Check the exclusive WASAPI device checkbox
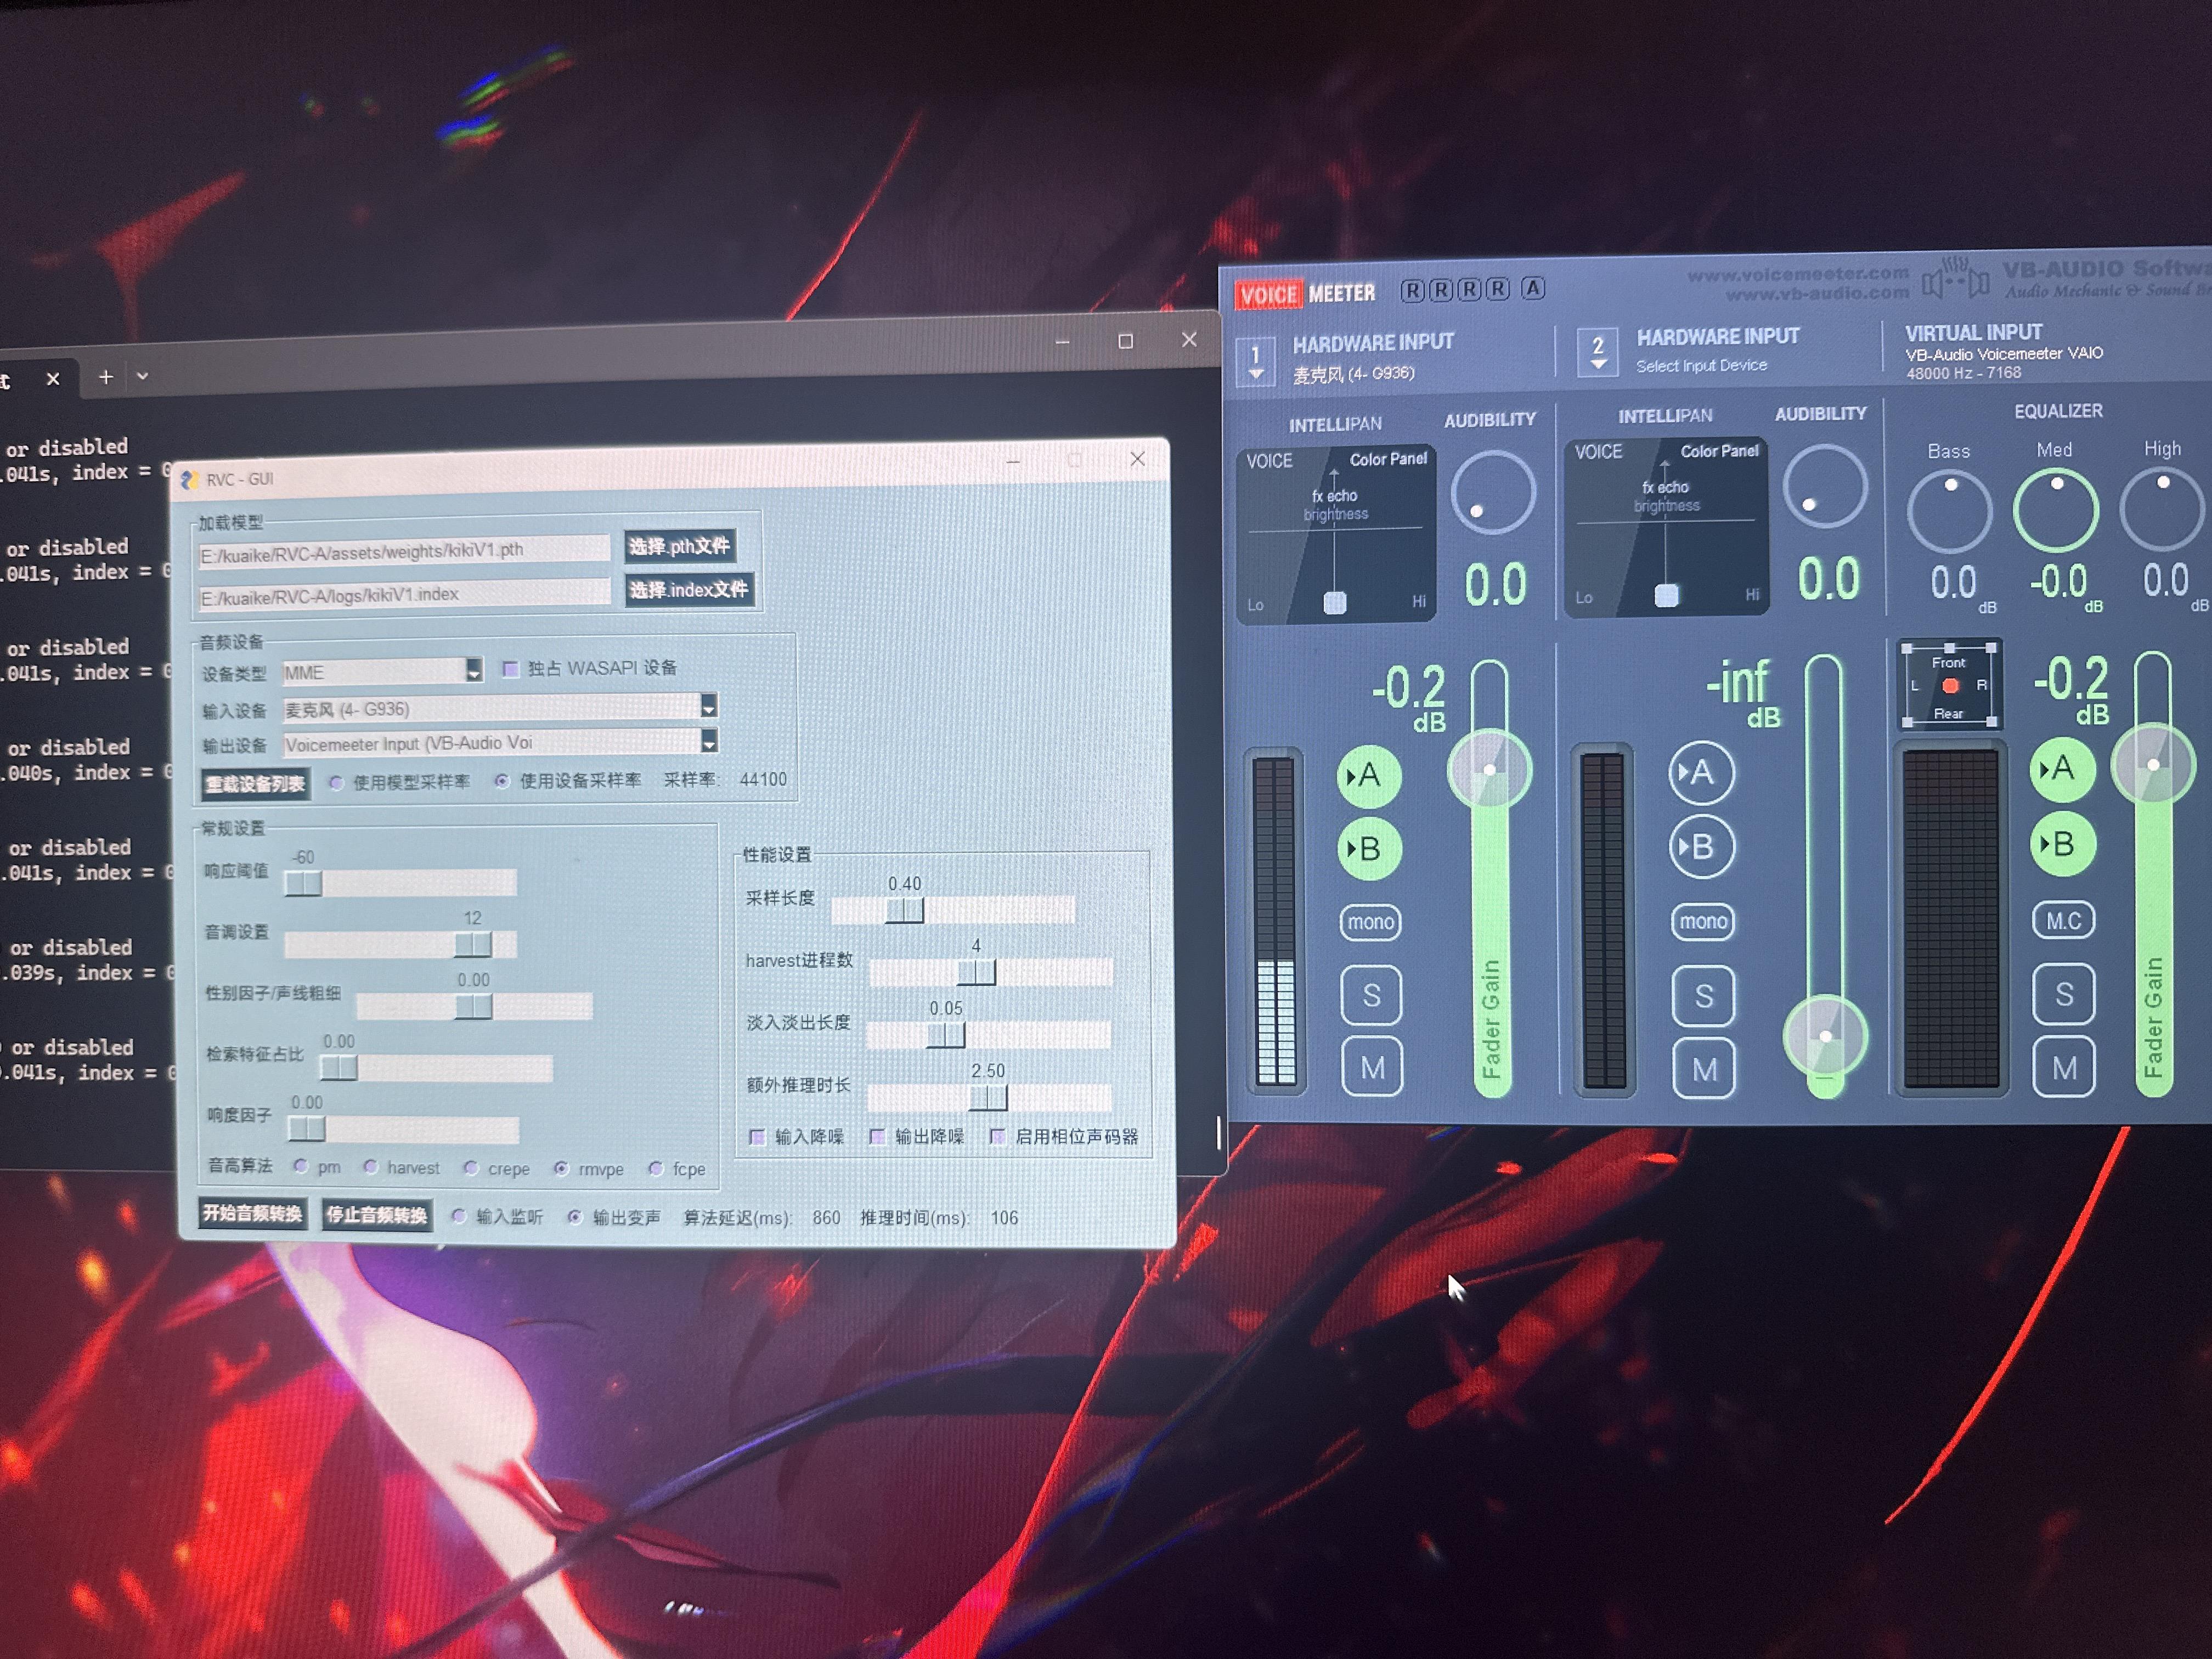Screen dimensions: 2212x1659 pos(510,669)
